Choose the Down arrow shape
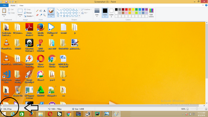This screenshot has width=208, height=117. point(58,16)
